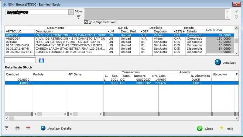
Task: Click the .Analizar button label
Action: pos(230,63)
